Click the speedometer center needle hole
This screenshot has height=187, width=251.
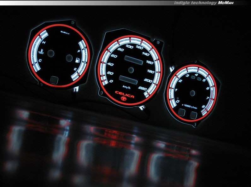[x=131, y=70]
